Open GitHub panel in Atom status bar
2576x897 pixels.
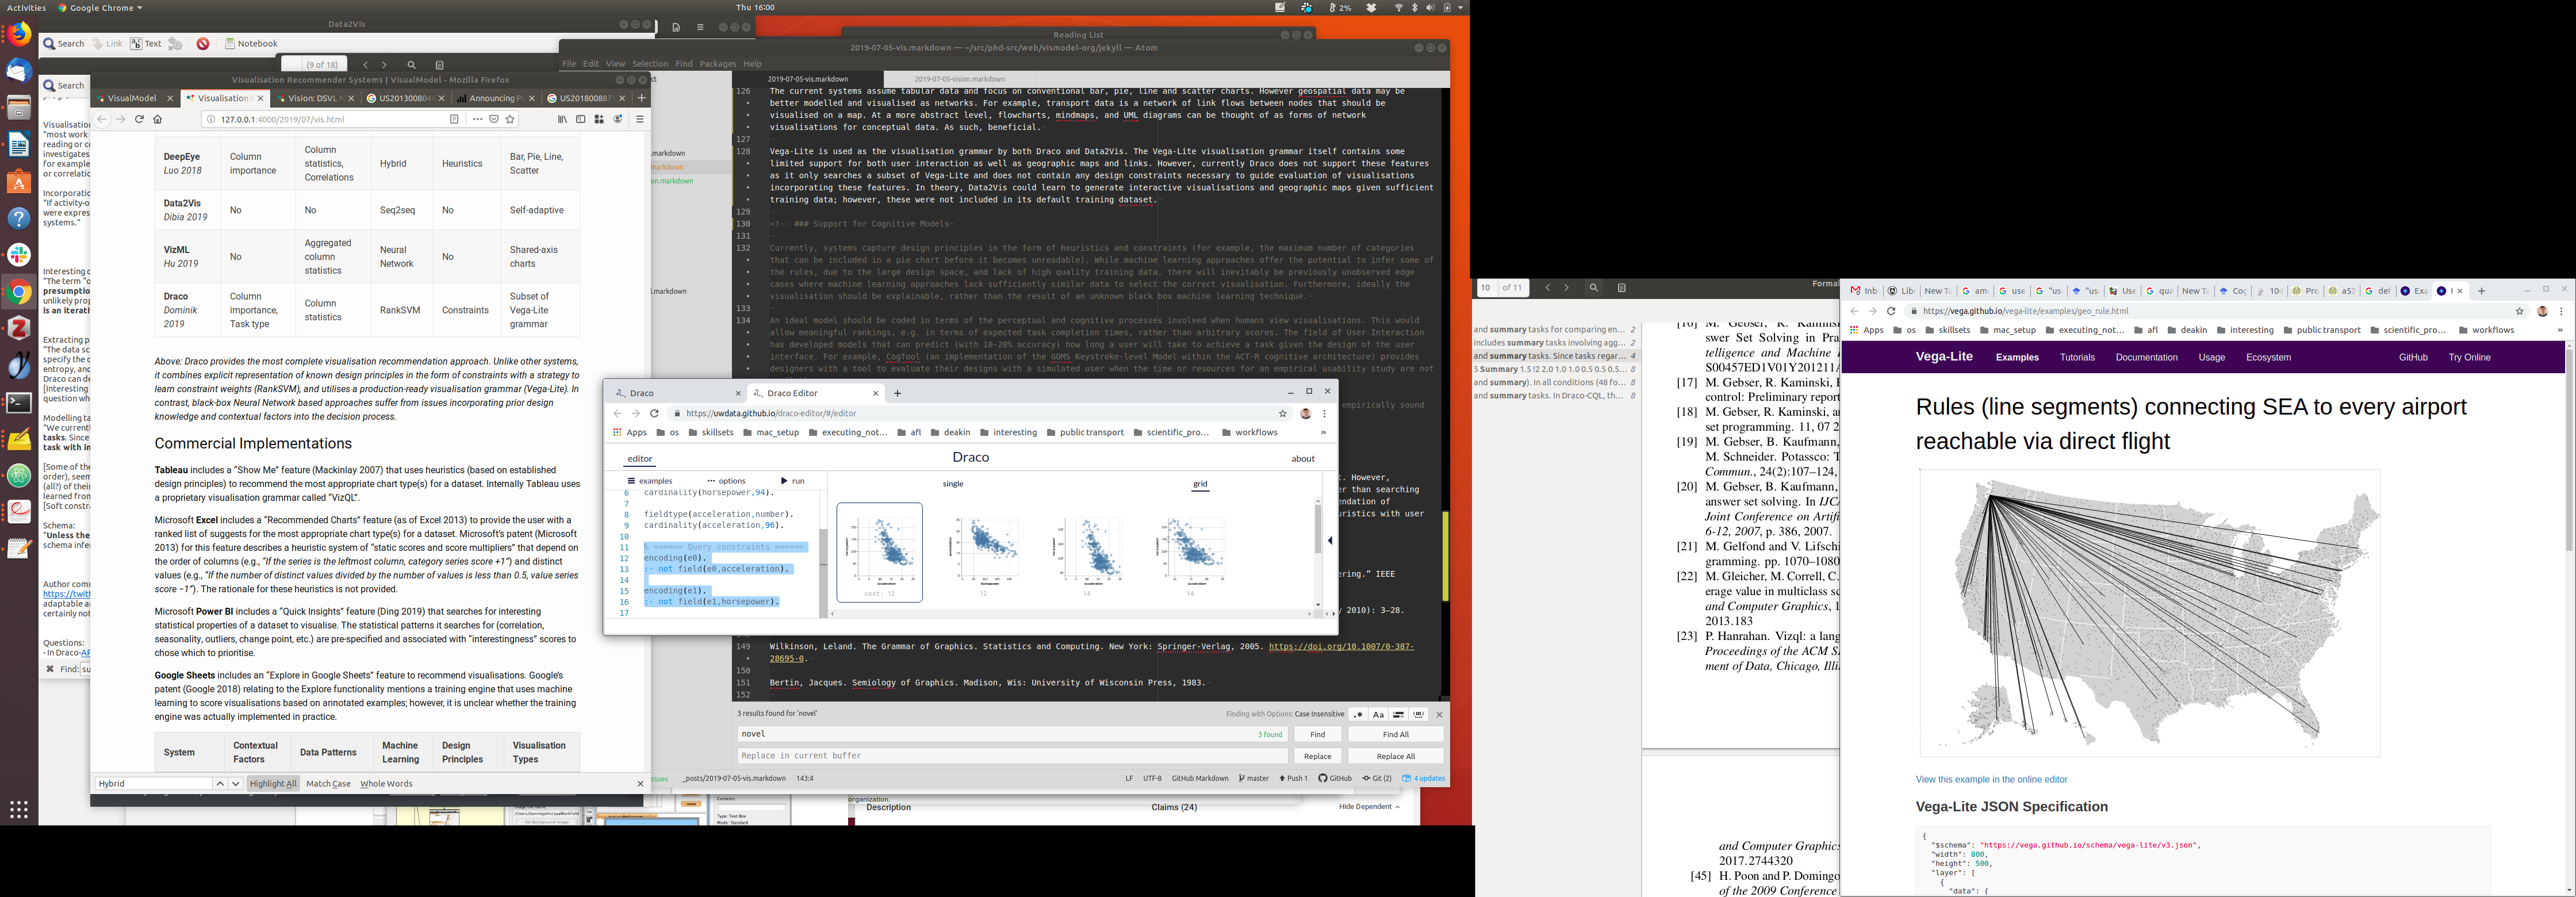1335,778
